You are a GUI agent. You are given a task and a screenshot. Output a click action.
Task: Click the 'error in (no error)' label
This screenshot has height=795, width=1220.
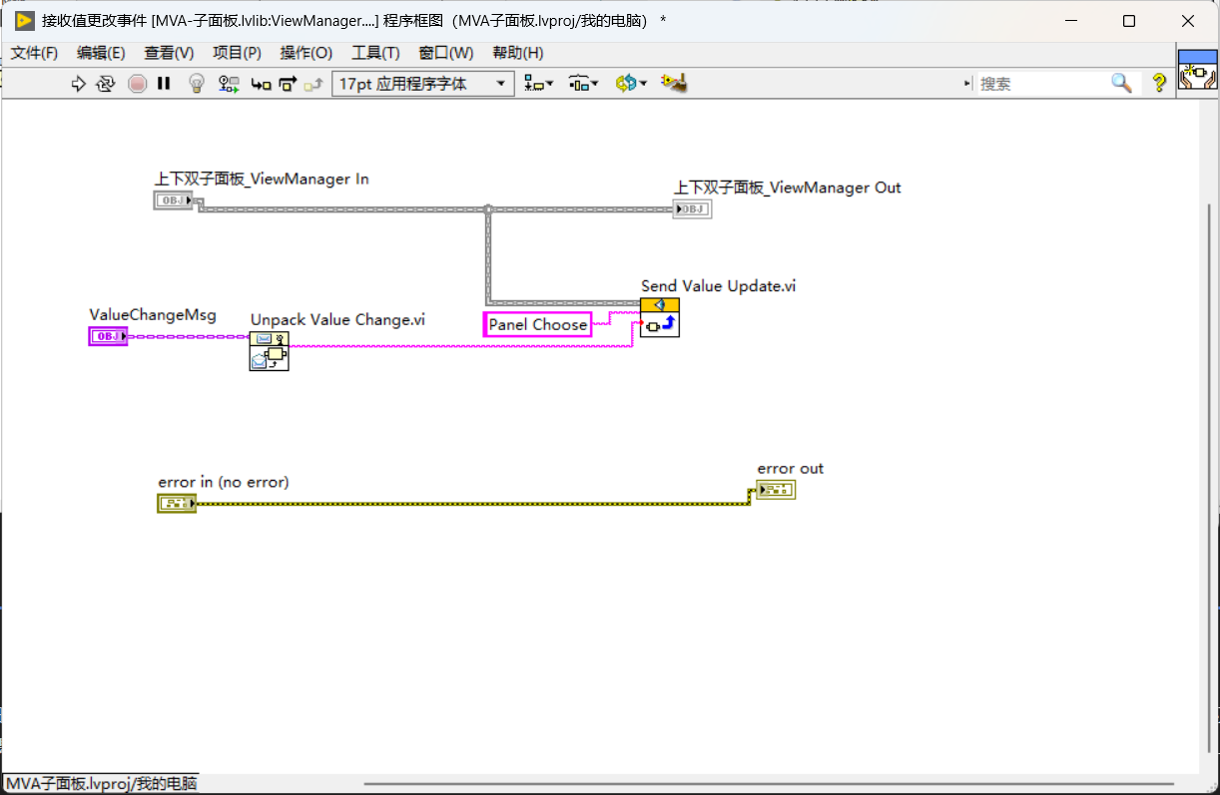[224, 482]
